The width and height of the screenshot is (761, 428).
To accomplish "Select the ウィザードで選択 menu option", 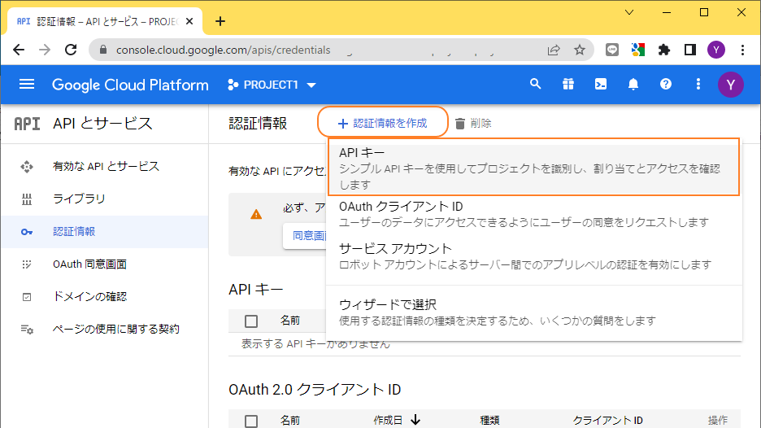I will click(x=534, y=312).
